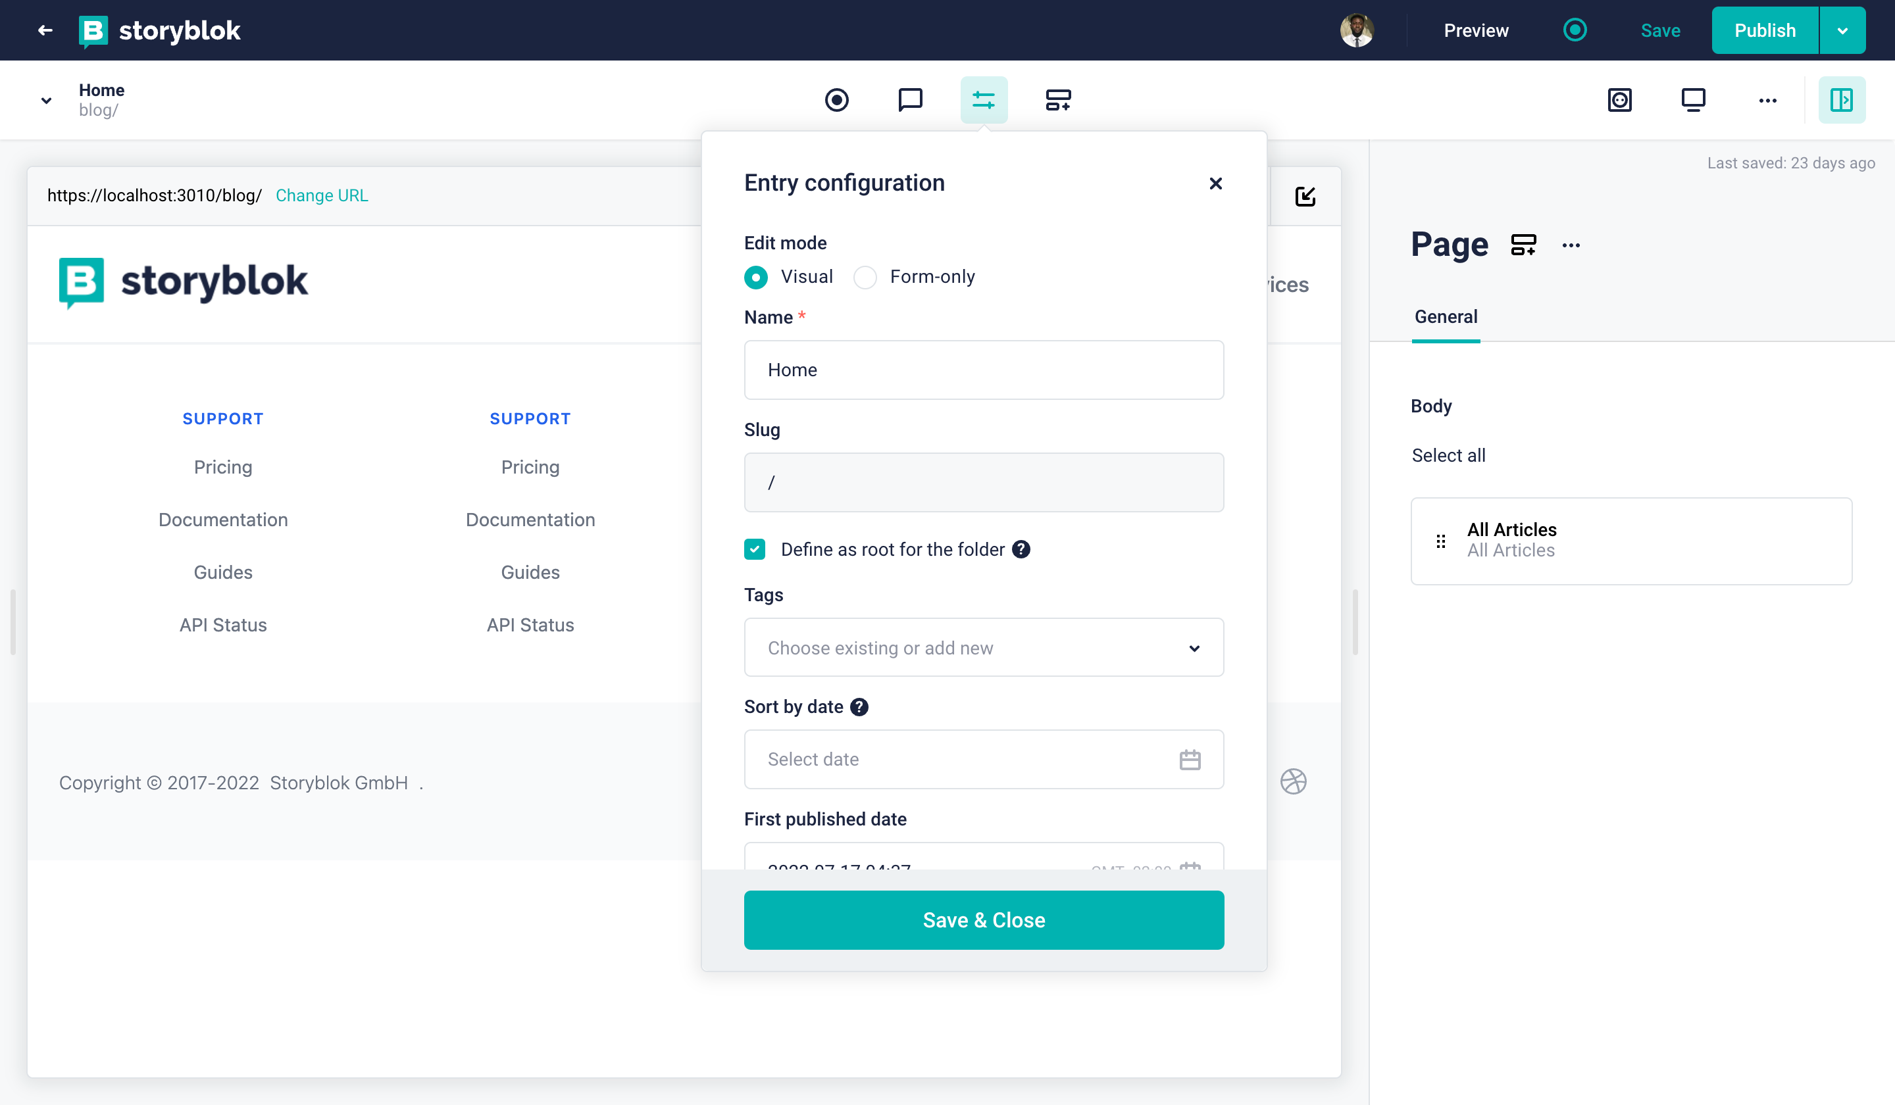
Task: Click second column API Status link
Action: pos(530,625)
